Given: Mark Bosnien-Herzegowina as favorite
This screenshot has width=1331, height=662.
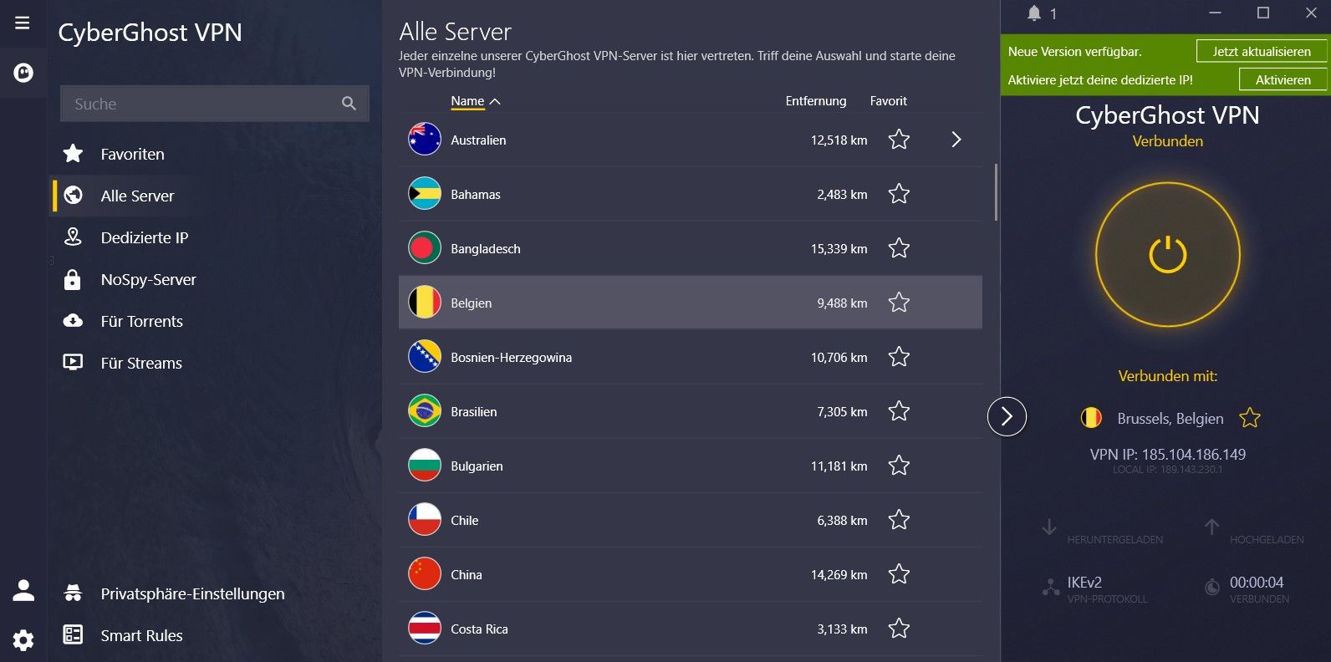Looking at the screenshot, I should click(899, 357).
